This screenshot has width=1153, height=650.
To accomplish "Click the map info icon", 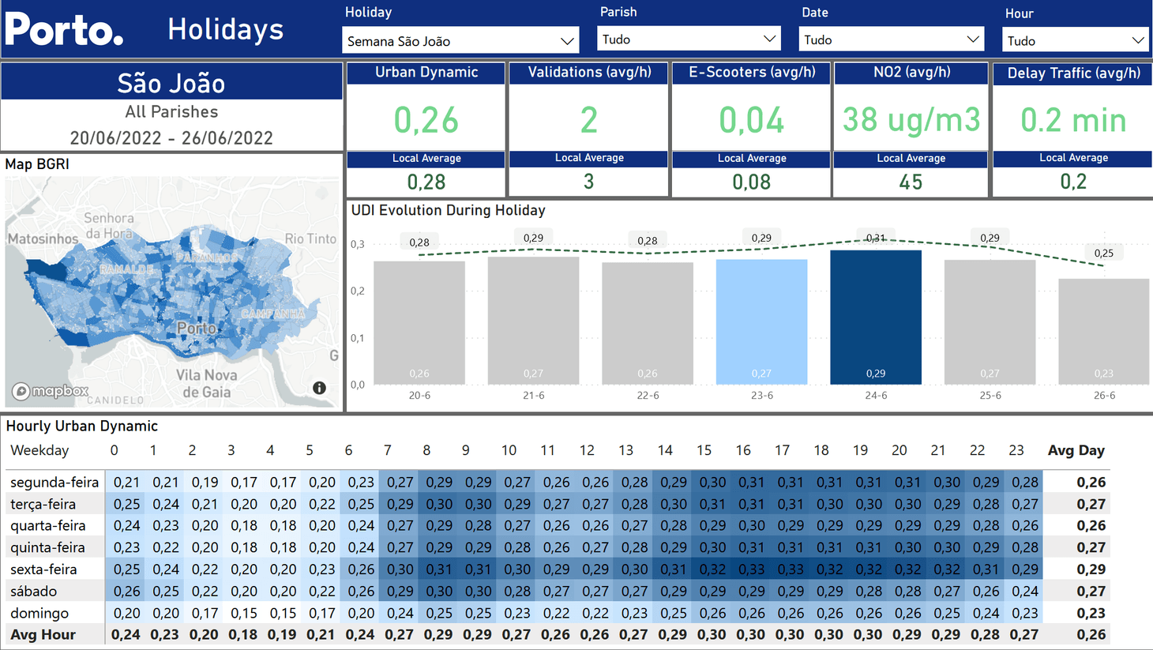I will (319, 388).
